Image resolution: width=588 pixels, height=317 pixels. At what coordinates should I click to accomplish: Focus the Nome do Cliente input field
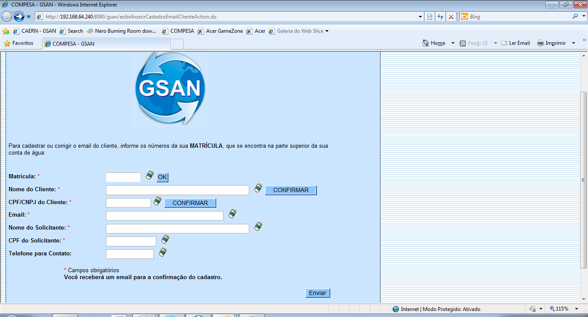(x=177, y=190)
